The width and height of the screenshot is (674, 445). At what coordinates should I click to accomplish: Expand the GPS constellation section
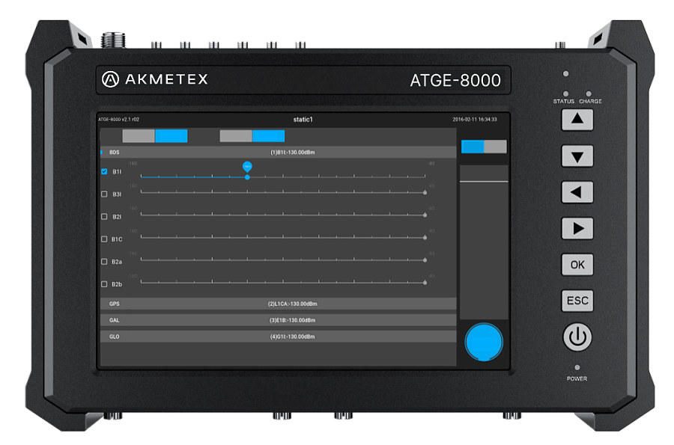[278, 304]
